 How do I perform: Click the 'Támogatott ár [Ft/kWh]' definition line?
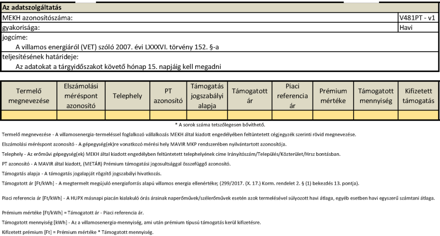[x=180, y=183]
